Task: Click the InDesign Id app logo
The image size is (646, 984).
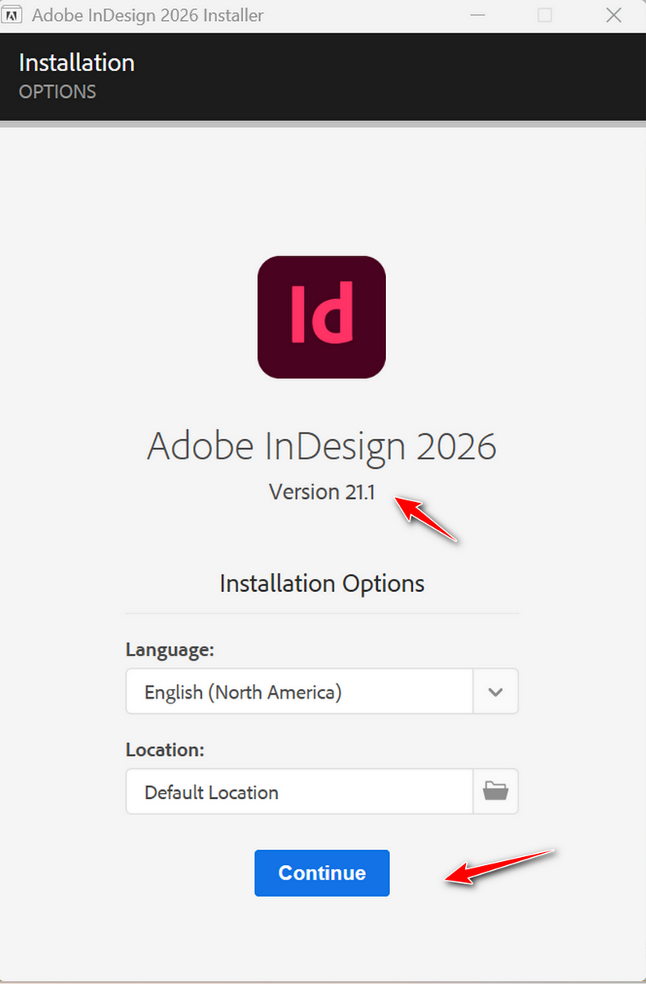Action: 321,317
